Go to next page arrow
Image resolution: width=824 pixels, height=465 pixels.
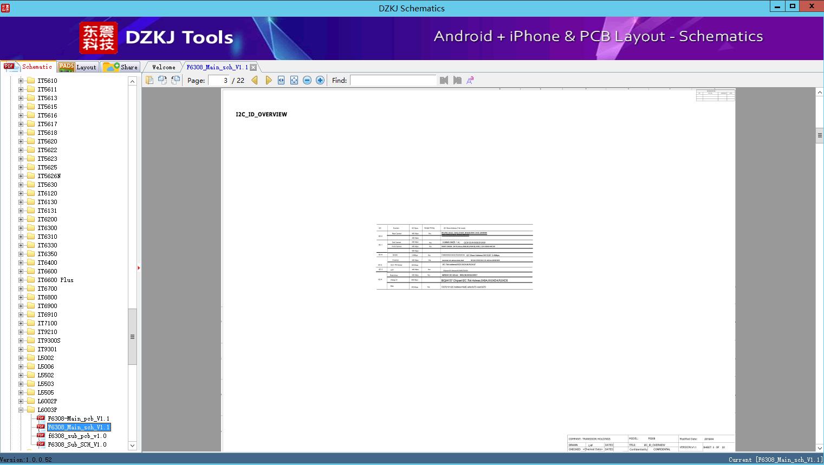pos(268,80)
